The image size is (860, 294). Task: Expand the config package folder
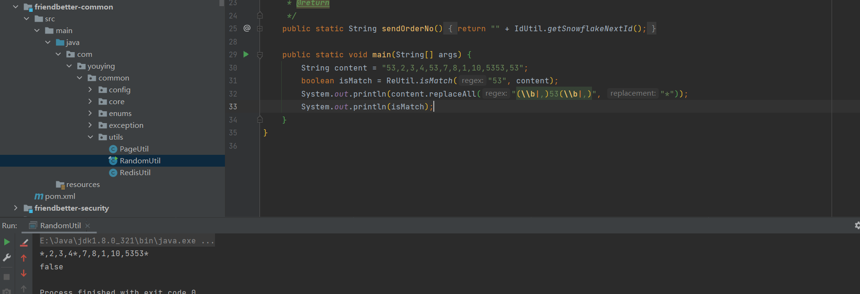click(x=90, y=89)
